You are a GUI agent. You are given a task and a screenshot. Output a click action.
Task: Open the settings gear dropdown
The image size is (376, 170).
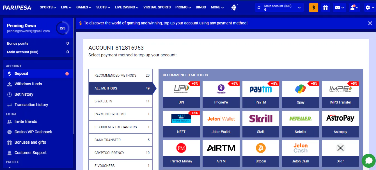(370, 8)
